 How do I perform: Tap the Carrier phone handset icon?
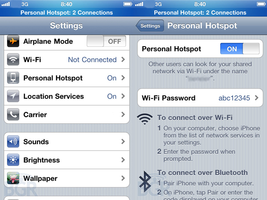(13, 115)
